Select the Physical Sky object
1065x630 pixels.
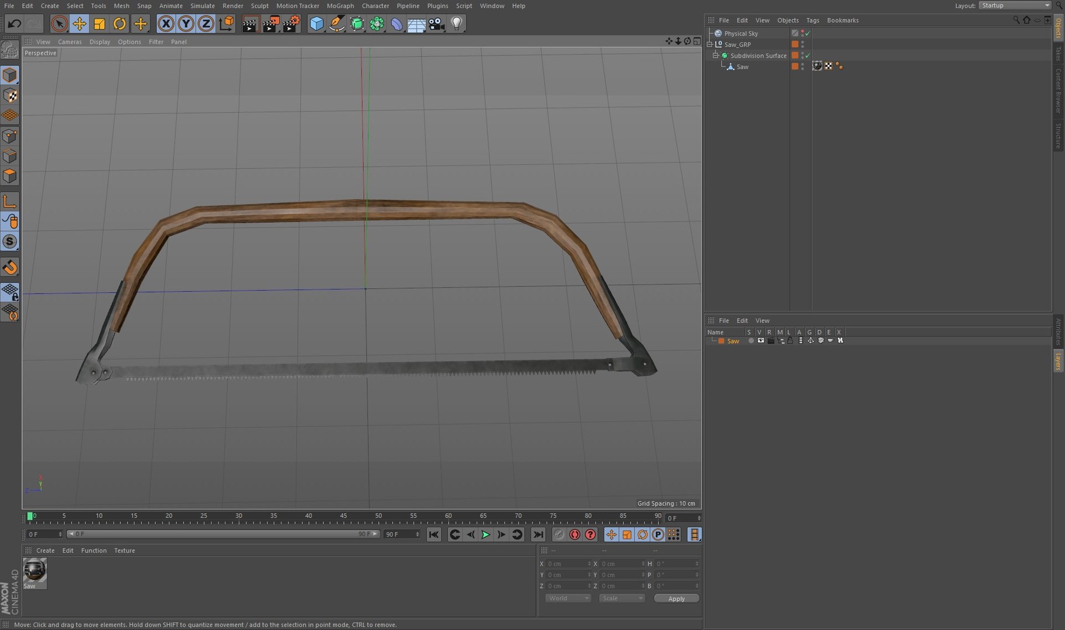click(741, 33)
